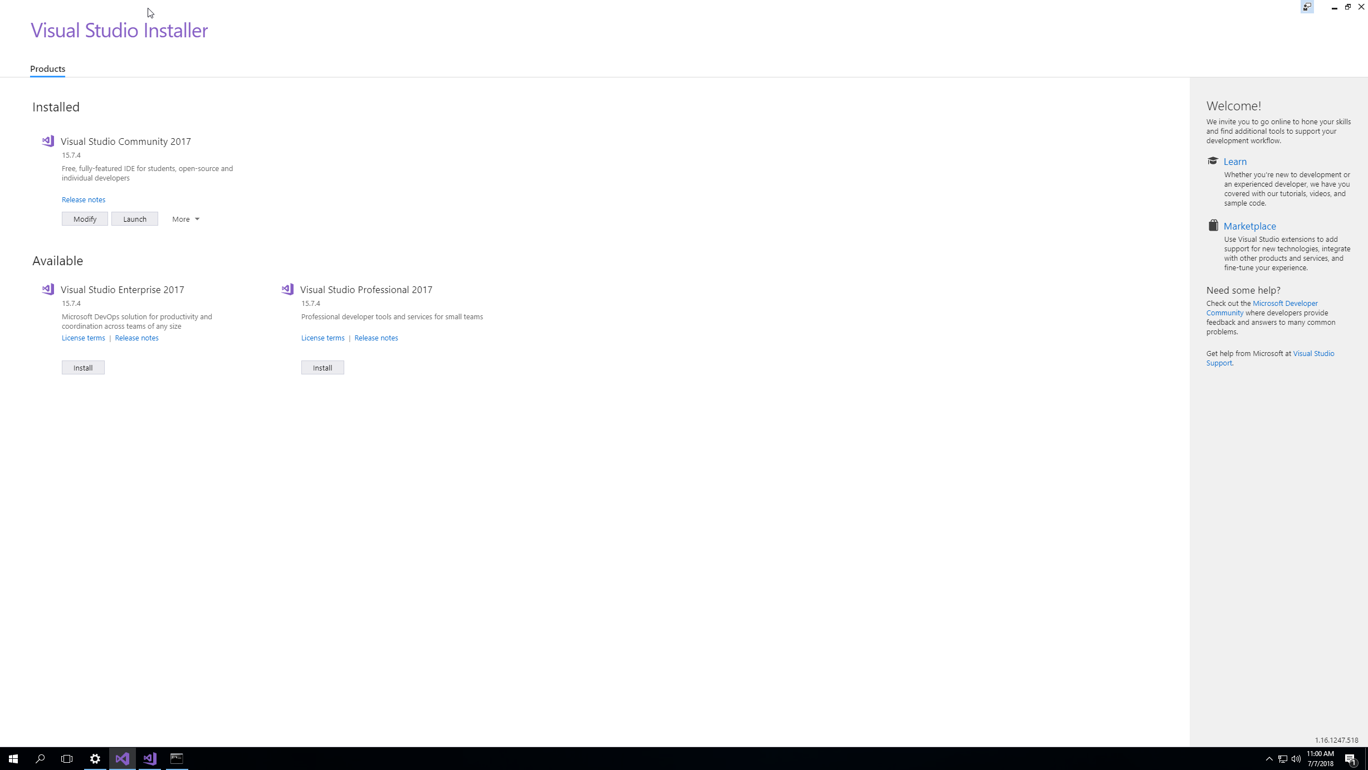Install Visual Studio Professional 2017
Image resolution: width=1368 pixels, height=770 pixels.
322,367
